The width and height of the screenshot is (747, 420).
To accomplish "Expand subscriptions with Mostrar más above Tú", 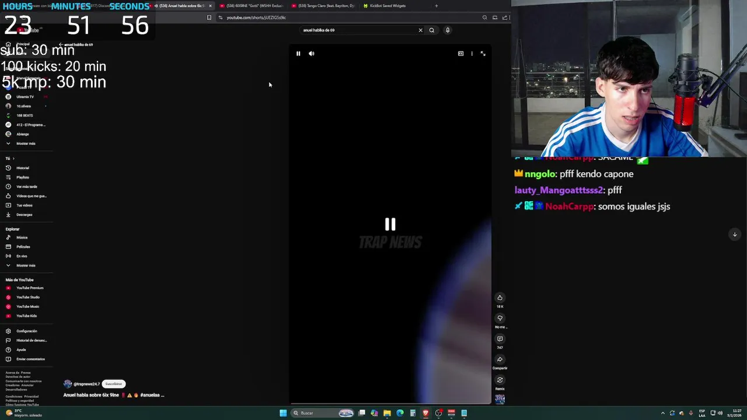I will [x=25, y=143].
